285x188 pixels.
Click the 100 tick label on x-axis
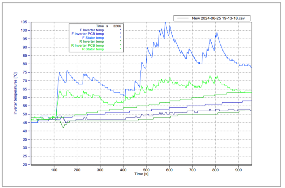pyautogui.click(x=54, y=170)
